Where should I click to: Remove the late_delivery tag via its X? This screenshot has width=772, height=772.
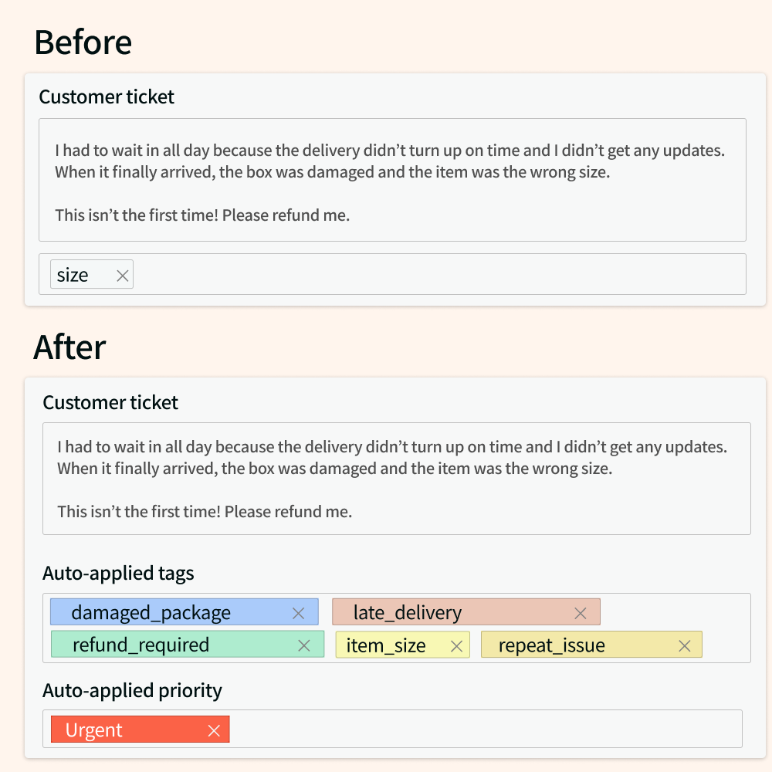pyautogui.click(x=580, y=611)
